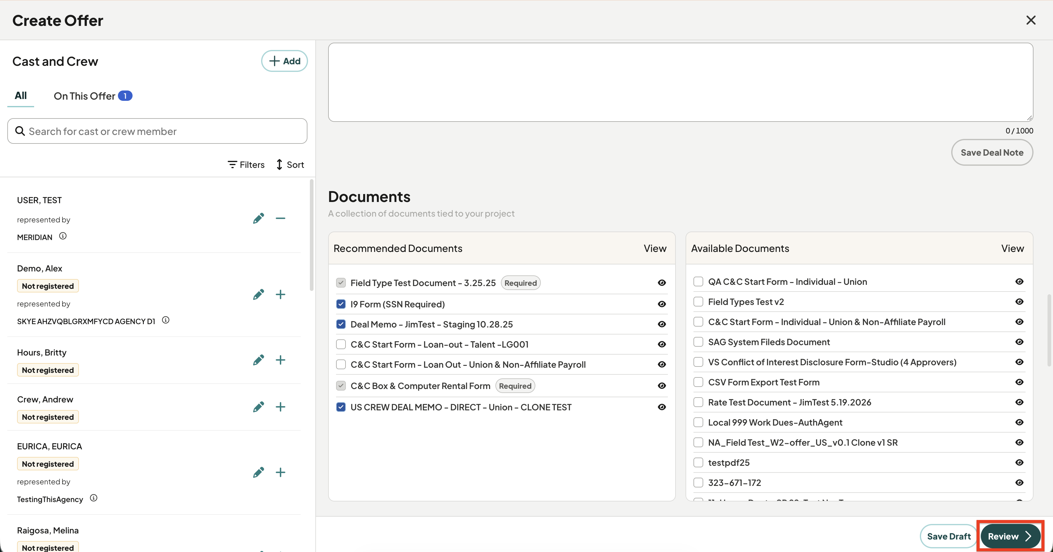Check Field Types Test v2 checkbox
The height and width of the screenshot is (552, 1053).
698,302
